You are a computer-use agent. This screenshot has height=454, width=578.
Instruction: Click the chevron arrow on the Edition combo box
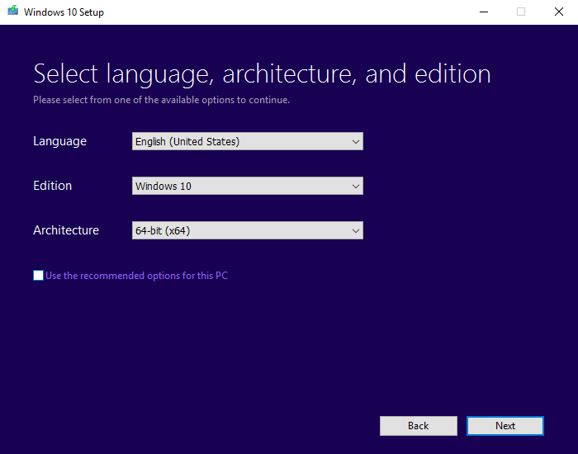tap(356, 187)
